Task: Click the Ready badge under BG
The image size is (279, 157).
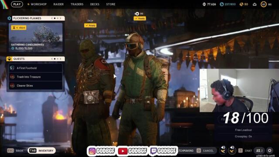Action: point(140,18)
